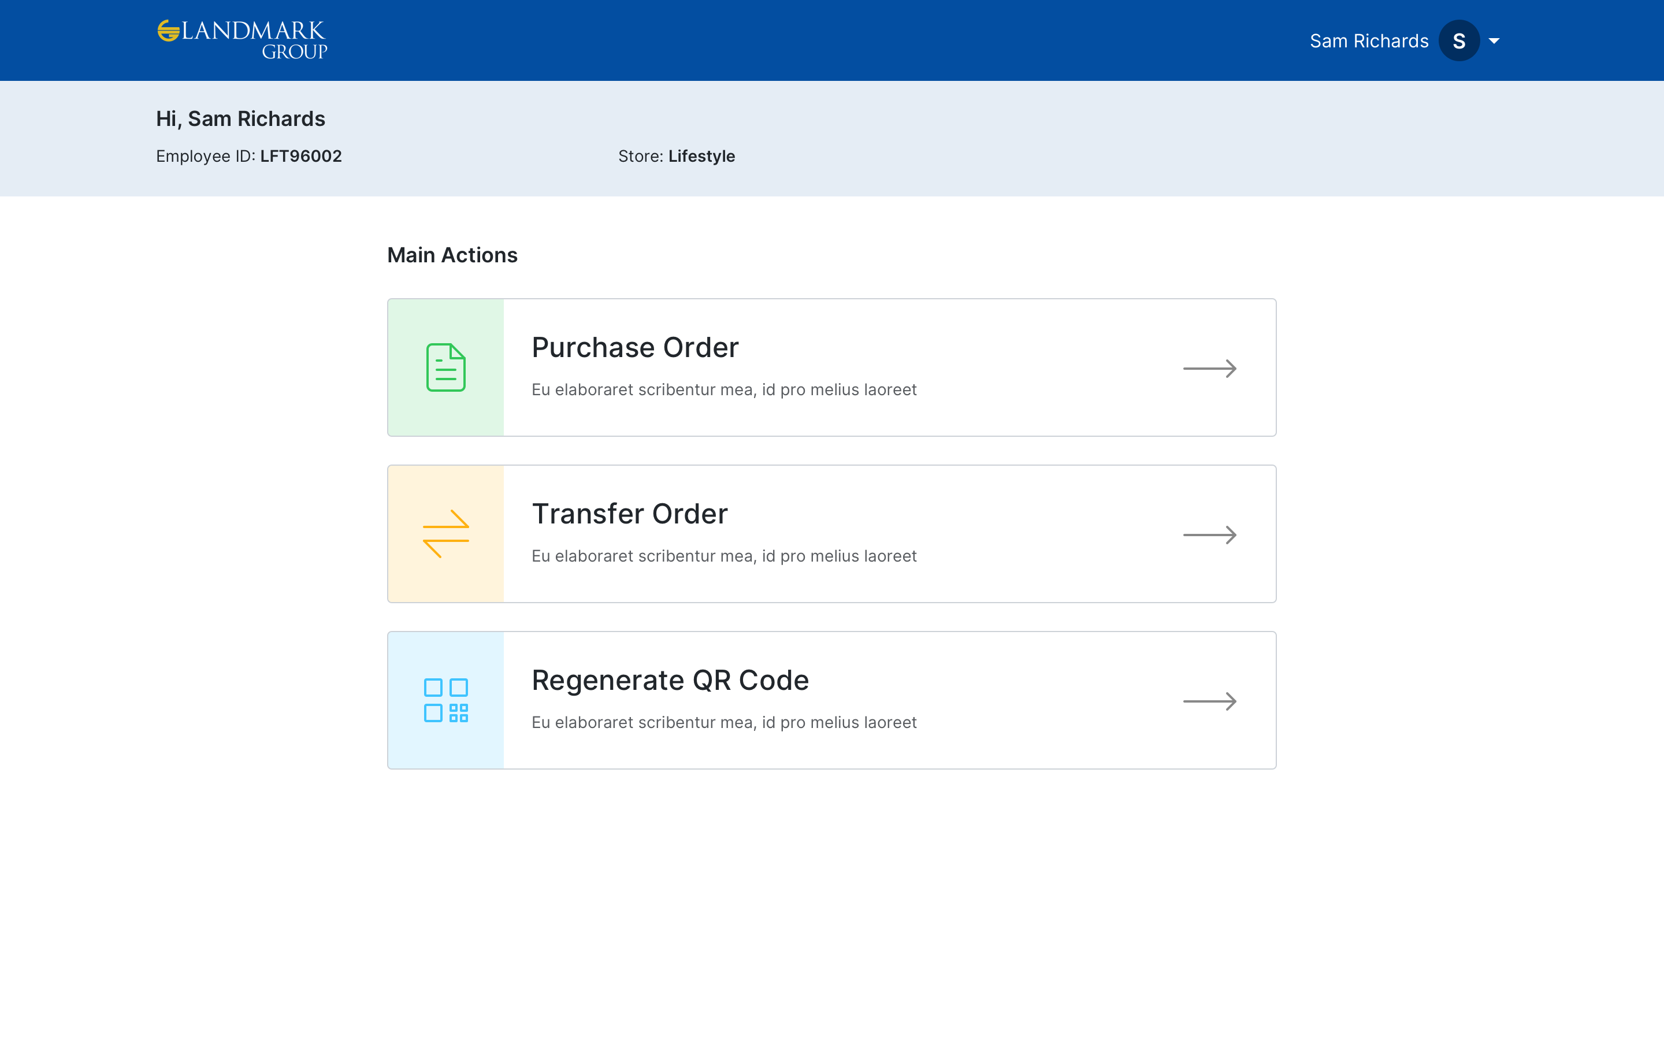Click the Transfer Order right arrow
1664x1040 pixels.
pos(1209,535)
